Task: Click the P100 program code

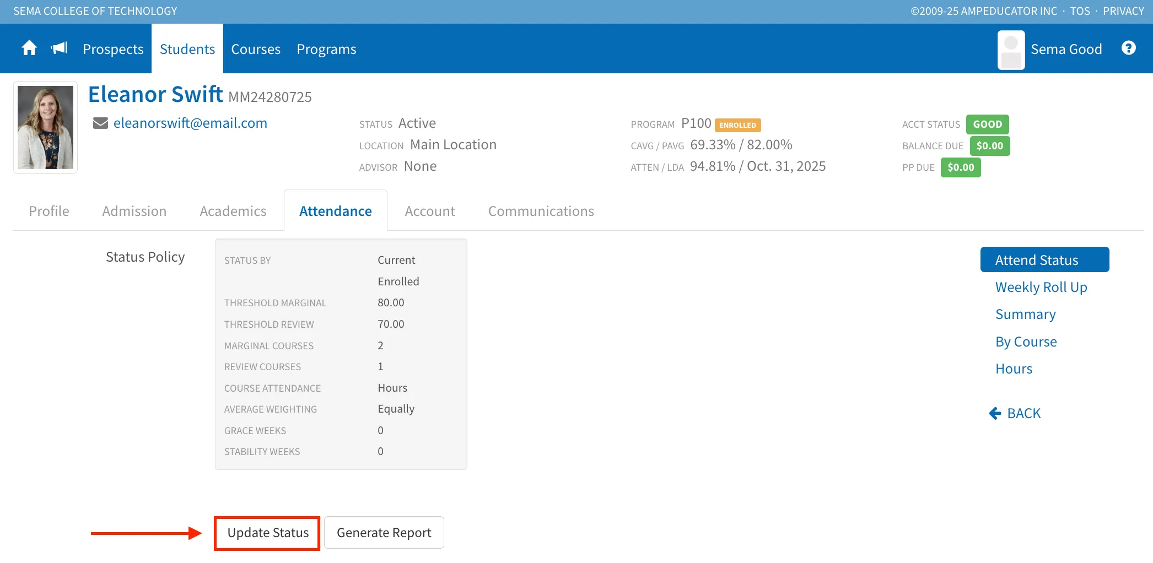Action: coord(696,123)
